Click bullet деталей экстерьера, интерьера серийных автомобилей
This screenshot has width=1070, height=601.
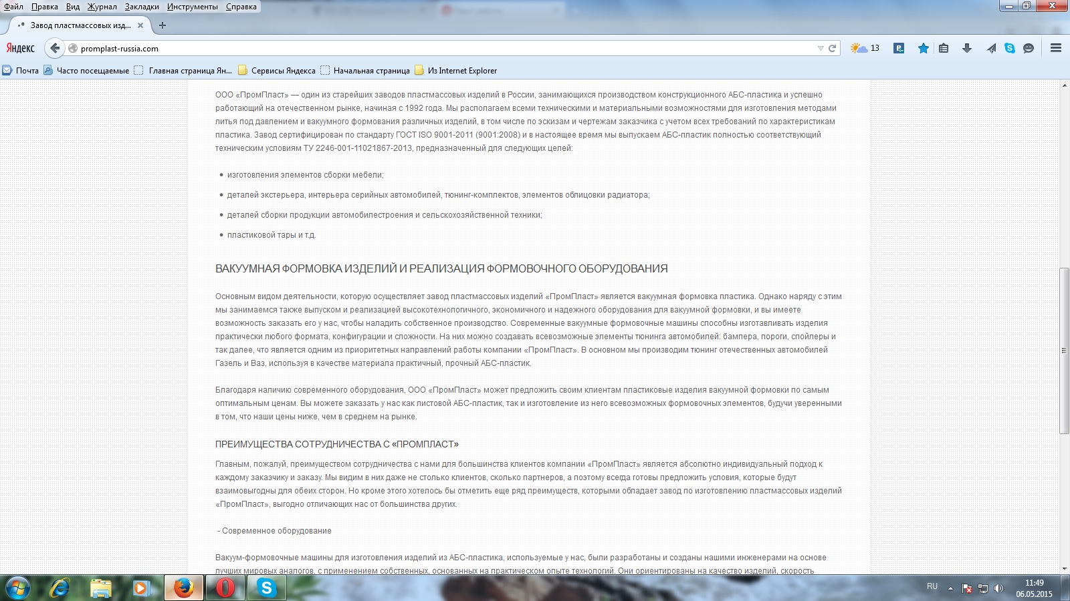(438, 195)
